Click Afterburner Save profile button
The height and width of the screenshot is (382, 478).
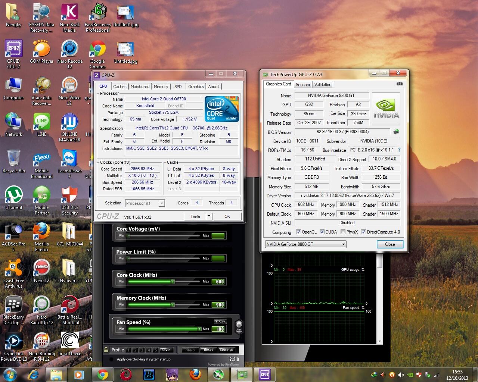[x=165, y=350]
